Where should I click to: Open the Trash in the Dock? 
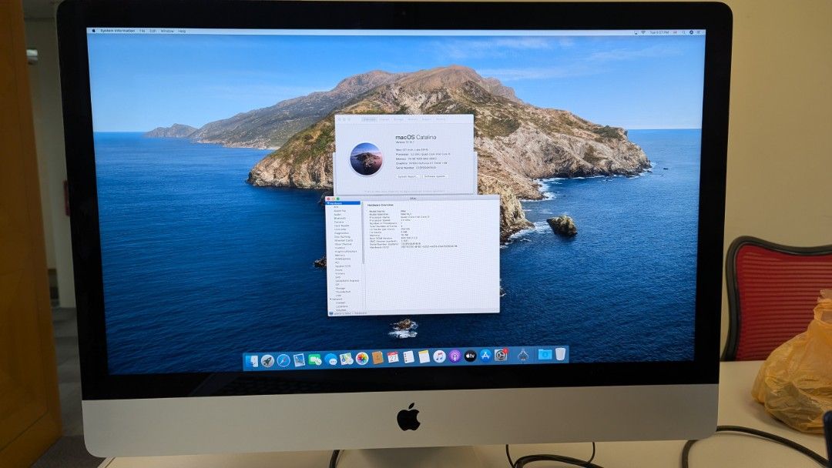click(560, 353)
